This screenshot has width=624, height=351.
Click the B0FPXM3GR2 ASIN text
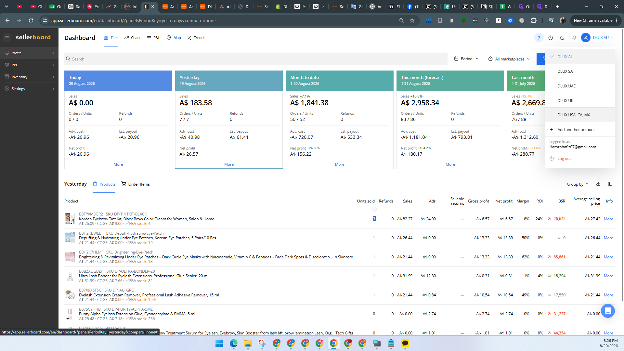[91, 214]
